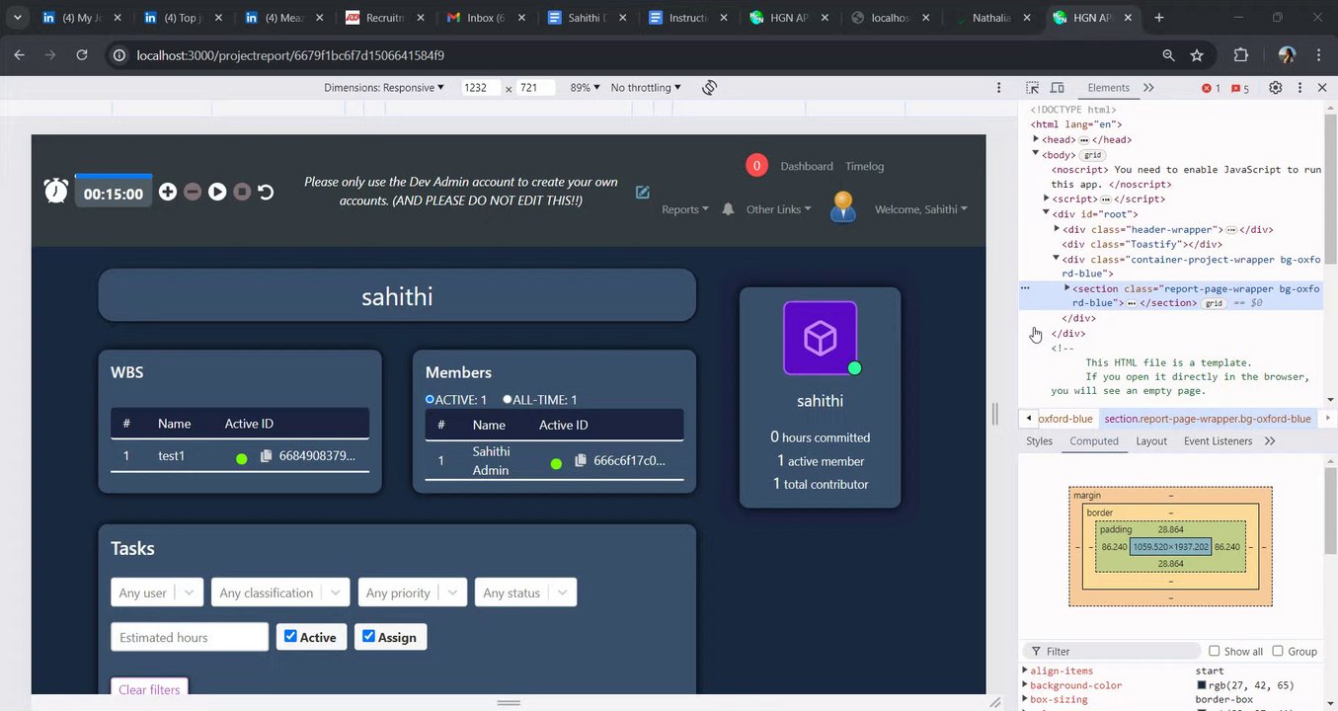Check the Group checkbox in Computed
This screenshot has width=1338, height=711.
1278,651
